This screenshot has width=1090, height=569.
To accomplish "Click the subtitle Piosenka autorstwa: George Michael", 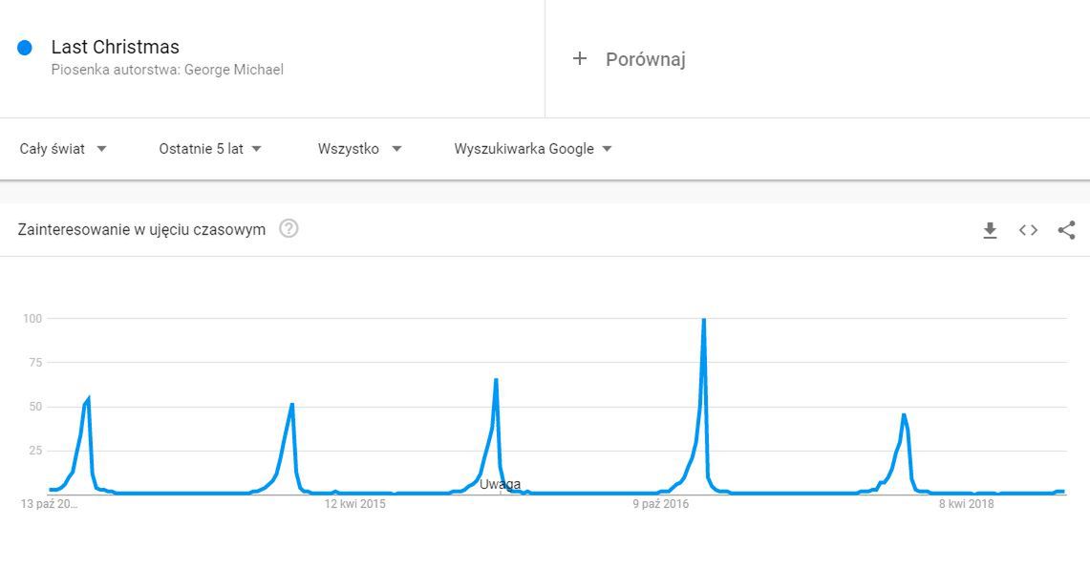I will (x=167, y=70).
